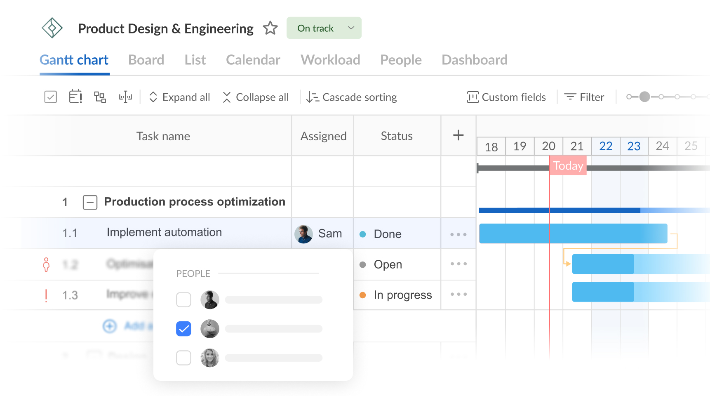Click the critical path calendar toolbar icon
The height and width of the screenshot is (396, 710).
75,97
